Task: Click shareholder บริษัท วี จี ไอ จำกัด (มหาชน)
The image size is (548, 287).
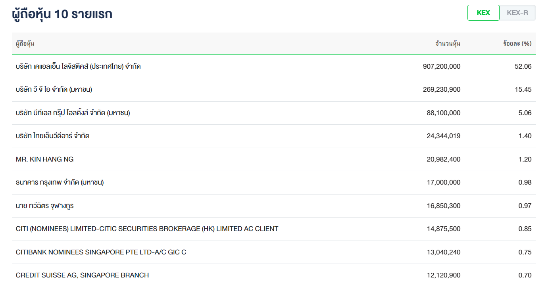Action: point(54,90)
